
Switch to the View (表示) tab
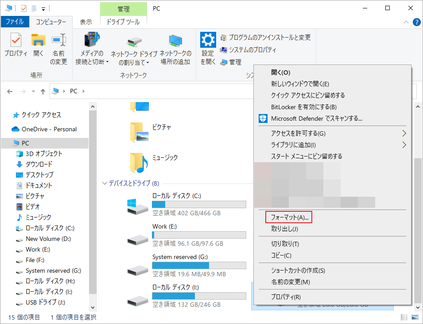(x=86, y=22)
